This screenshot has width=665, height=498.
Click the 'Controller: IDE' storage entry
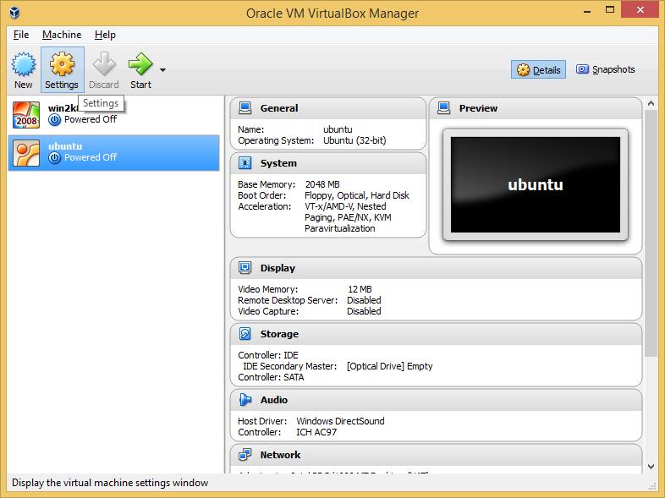click(x=268, y=355)
